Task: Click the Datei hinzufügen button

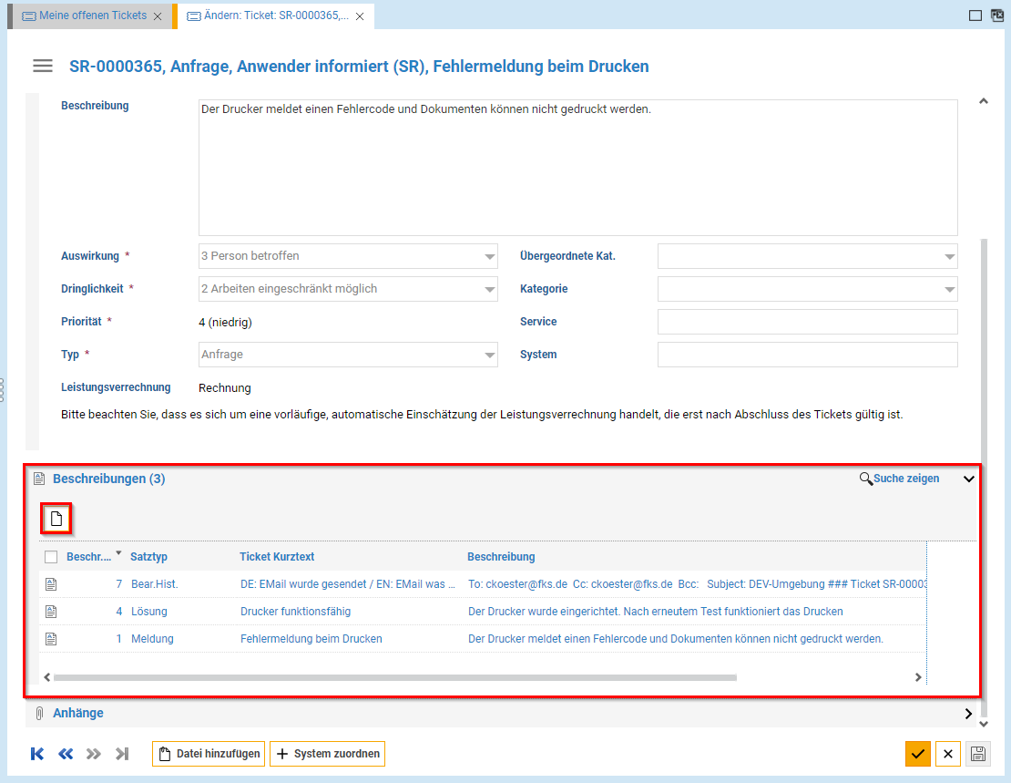Action: tap(209, 754)
